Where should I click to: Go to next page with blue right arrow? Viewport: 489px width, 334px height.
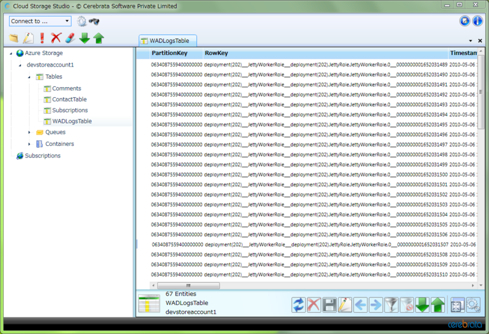pyautogui.click(x=376, y=305)
